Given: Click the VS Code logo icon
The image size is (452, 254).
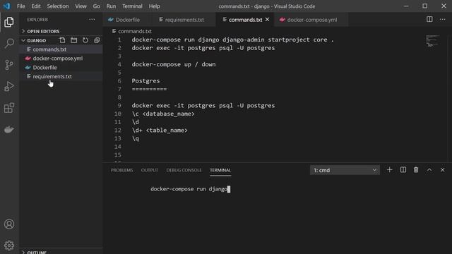Looking at the screenshot, I should point(7,6).
